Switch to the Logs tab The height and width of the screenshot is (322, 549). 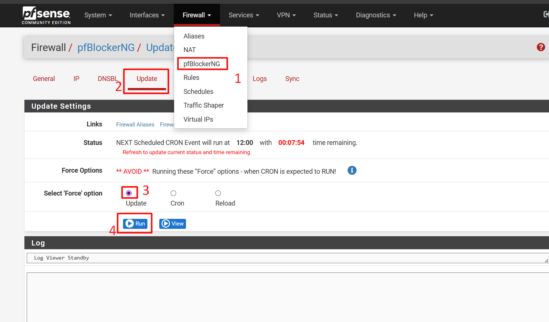pyautogui.click(x=260, y=79)
